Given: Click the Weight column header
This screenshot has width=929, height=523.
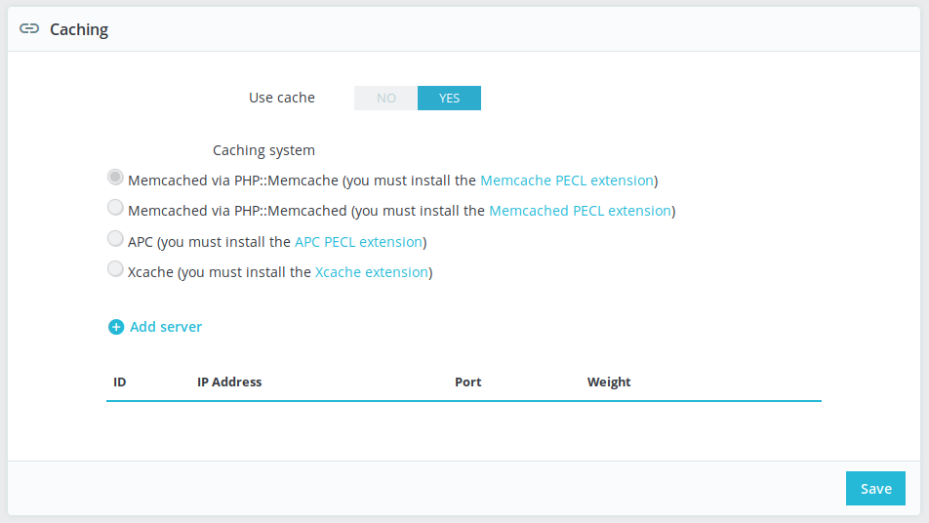Looking at the screenshot, I should pyautogui.click(x=609, y=382).
